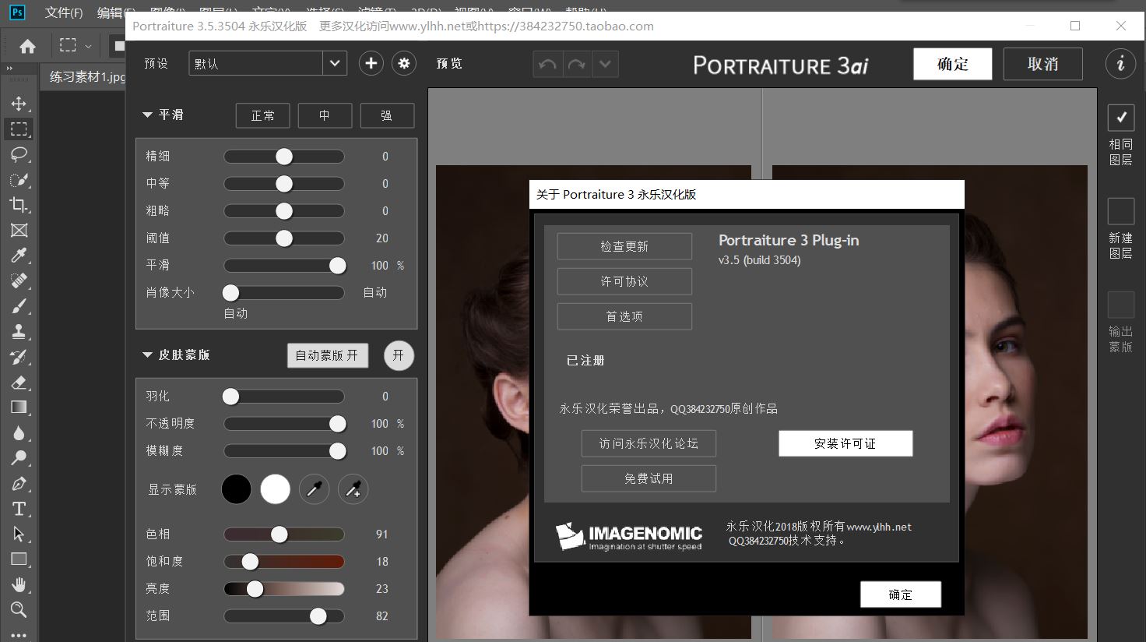
Task: Select the black mask display swatch
Action: pyautogui.click(x=237, y=489)
